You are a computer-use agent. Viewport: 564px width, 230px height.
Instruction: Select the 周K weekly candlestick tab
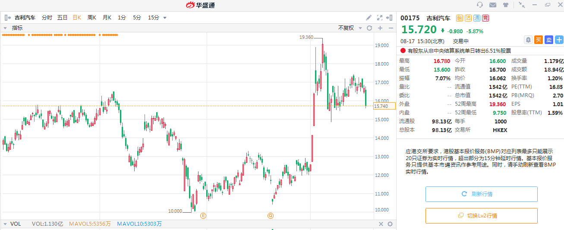92,18
